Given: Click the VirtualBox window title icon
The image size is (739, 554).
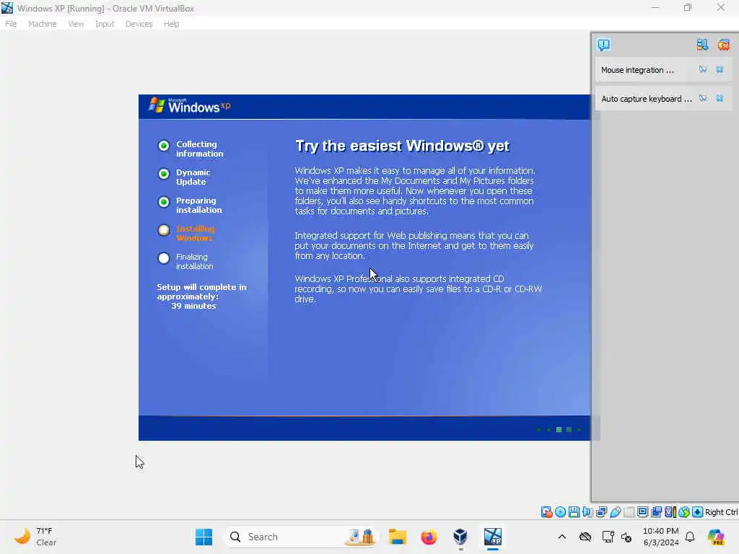Looking at the screenshot, I should 7,8.
